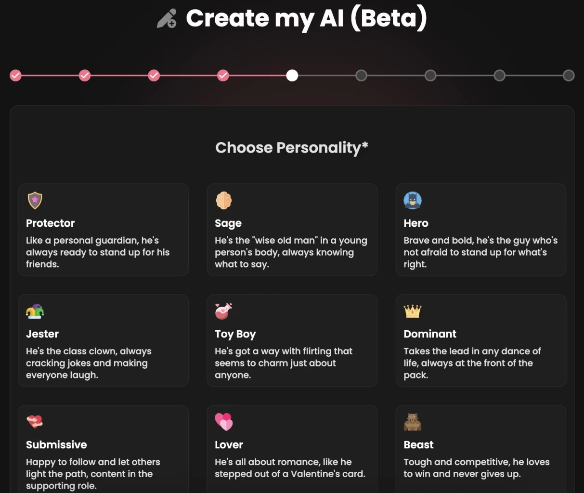Click the Beast werewolf icon

click(413, 422)
